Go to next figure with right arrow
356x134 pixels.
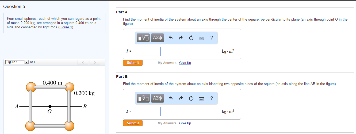95,62
